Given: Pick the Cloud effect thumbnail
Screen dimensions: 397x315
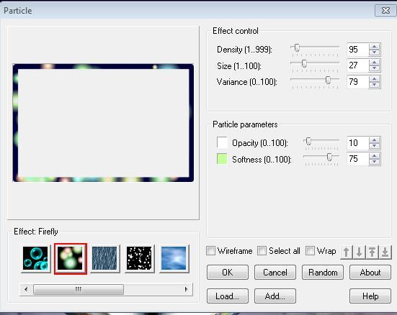Looking at the screenshot, I should tap(174, 258).
